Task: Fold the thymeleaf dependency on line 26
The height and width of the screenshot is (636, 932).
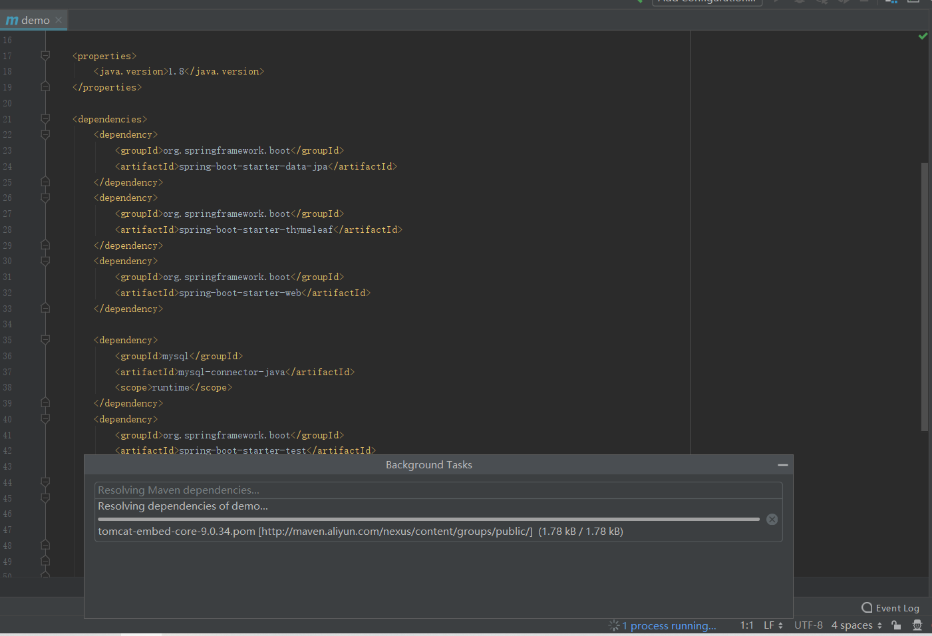Action: point(45,198)
